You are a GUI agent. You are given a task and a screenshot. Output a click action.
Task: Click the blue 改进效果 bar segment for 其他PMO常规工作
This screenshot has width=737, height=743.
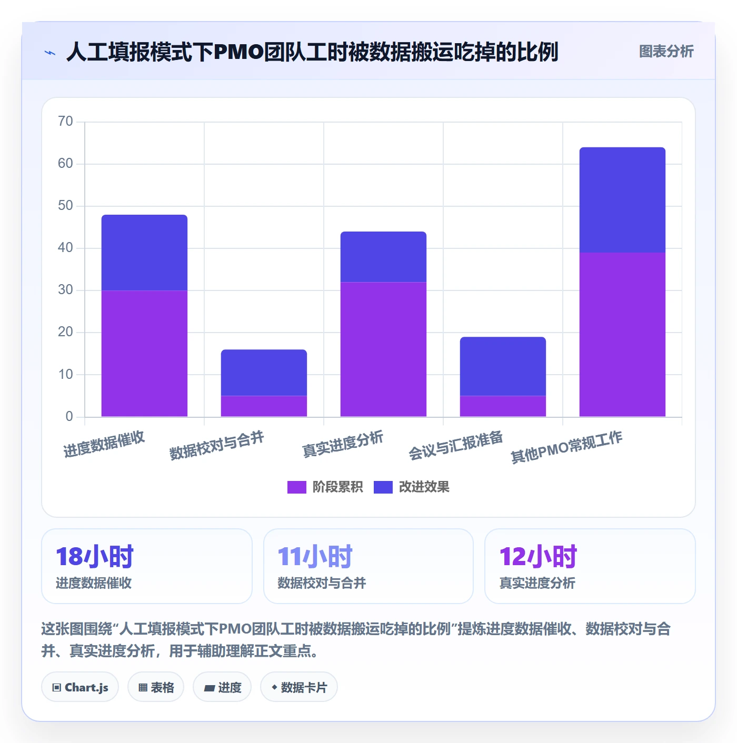click(622, 200)
